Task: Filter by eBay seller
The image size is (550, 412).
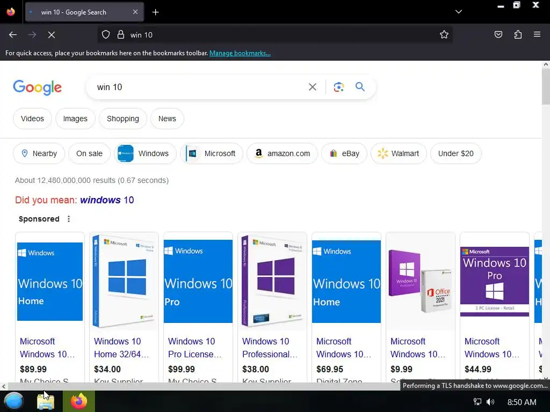Action: 344,153
